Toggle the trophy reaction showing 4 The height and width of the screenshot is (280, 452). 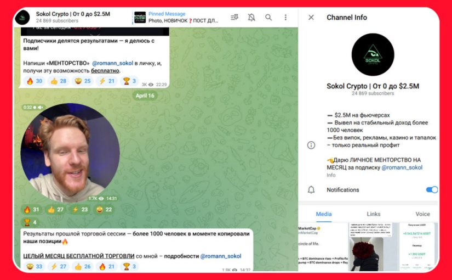30,222
